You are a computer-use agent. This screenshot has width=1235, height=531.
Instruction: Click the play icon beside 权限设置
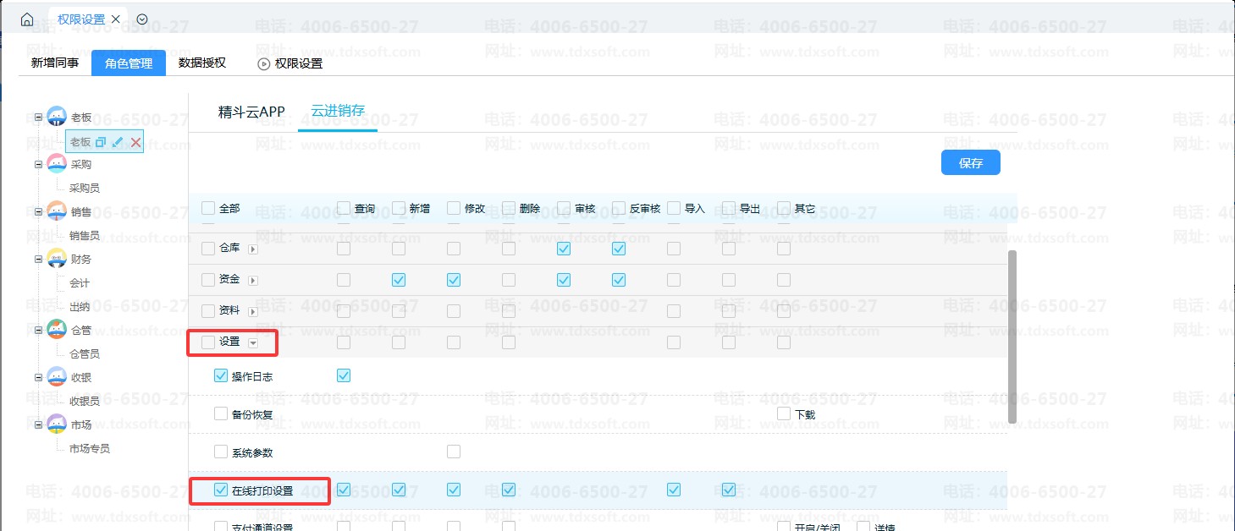tap(263, 63)
